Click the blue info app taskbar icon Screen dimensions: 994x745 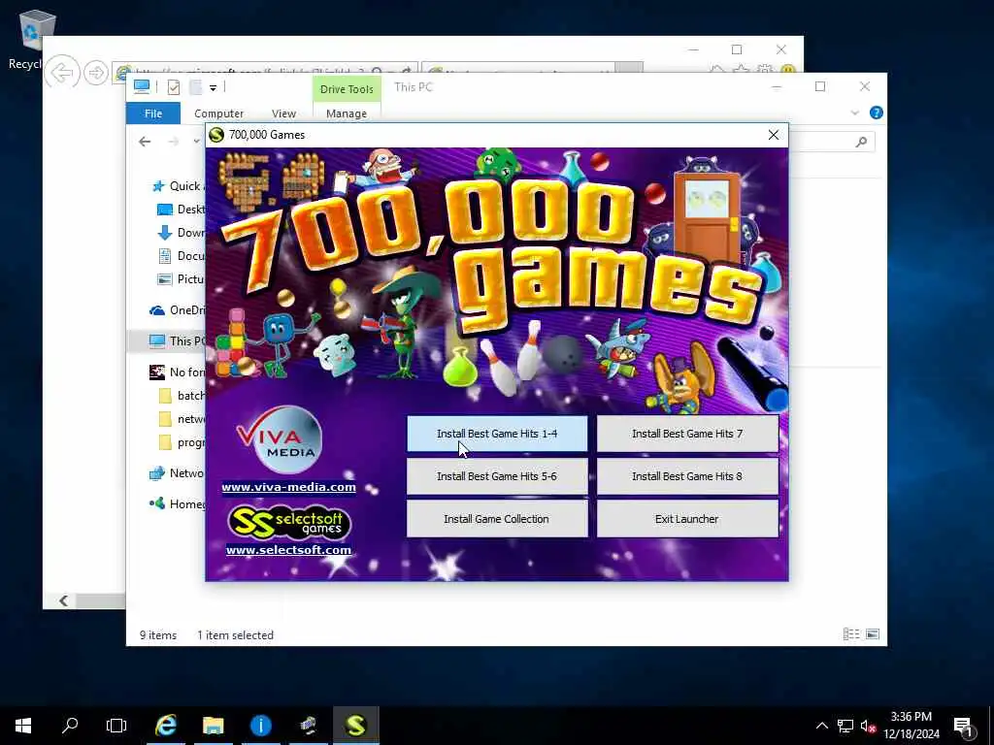[x=260, y=726]
